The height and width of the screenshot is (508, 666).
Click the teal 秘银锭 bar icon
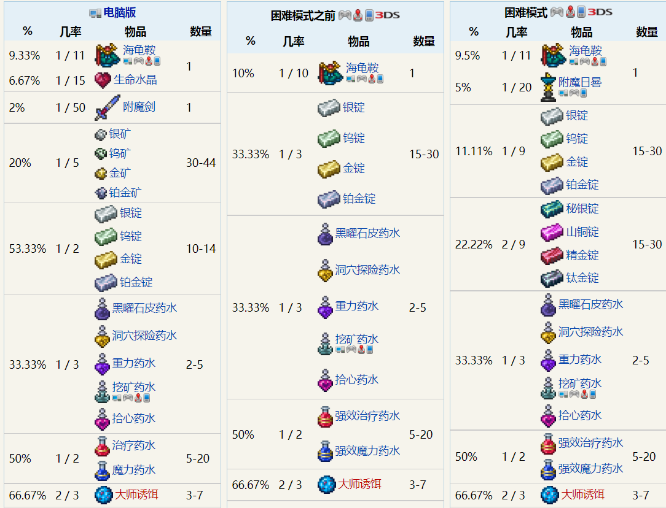point(551,209)
